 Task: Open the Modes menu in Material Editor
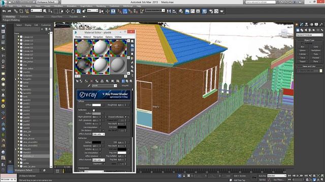[x=78, y=37]
